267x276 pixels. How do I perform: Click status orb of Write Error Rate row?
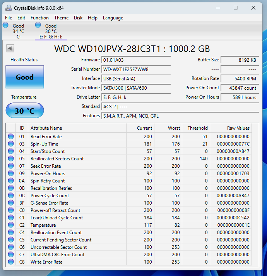click(11, 262)
